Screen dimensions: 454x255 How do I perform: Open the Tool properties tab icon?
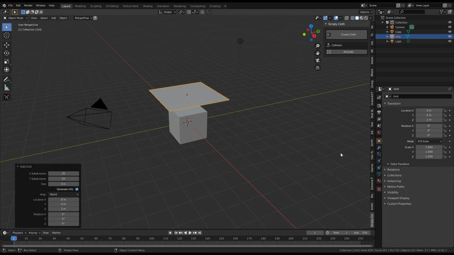coord(379,97)
